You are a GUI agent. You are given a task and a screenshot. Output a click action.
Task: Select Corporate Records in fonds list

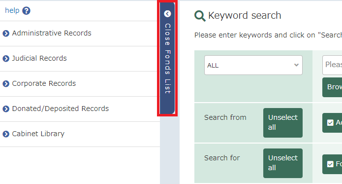coord(44,83)
